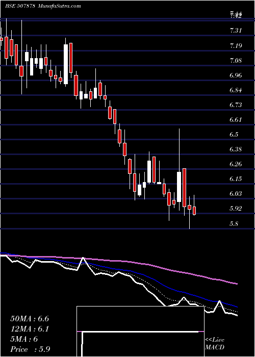Screen dimensions: 255x357
Task: Click the 12MA : 6.1 readout
Action: (30, 329)
